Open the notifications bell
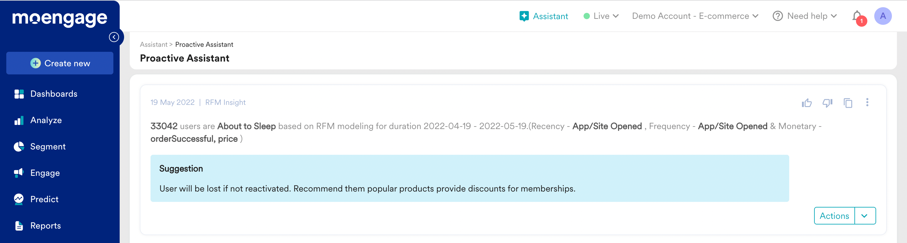Viewport: 907px width, 243px height. pos(857,16)
